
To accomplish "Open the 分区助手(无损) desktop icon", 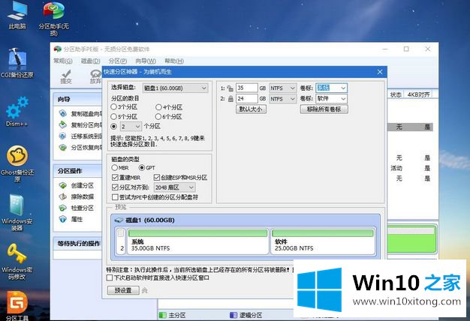I will click(x=53, y=18).
